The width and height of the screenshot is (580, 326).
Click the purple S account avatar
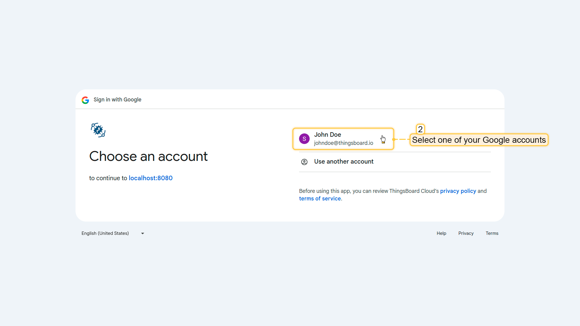304,139
